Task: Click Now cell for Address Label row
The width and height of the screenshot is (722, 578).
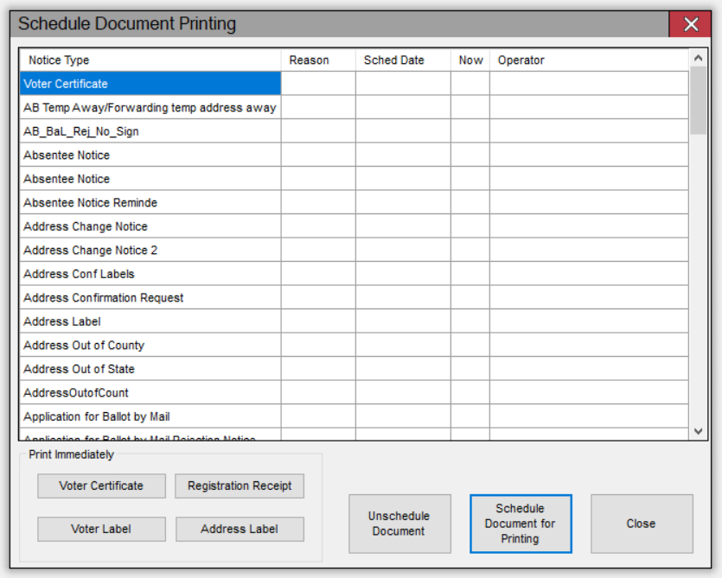Action: point(470,321)
